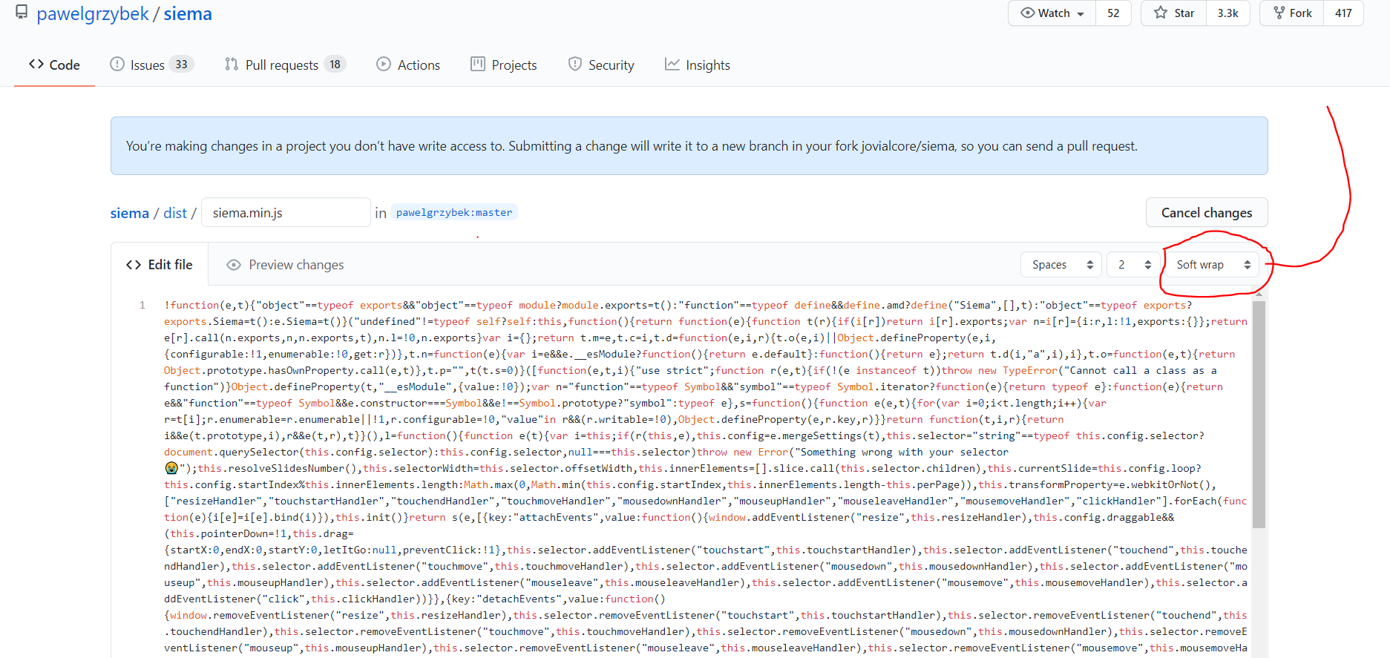Image resolution: width=1390 pixels, height=658 pixels.
Task: Open the indent size 2 dropdown
Action: [1133, 265]
